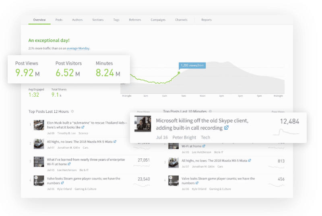Select Wi-Fi post thumbnail in Last 12 Hours list
The image size is (322, 216).
tap(39, 162)
